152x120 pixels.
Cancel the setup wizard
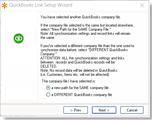[132, 110]
